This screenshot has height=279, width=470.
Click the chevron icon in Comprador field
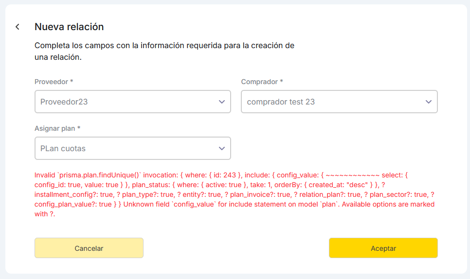[x=429, y=102]
